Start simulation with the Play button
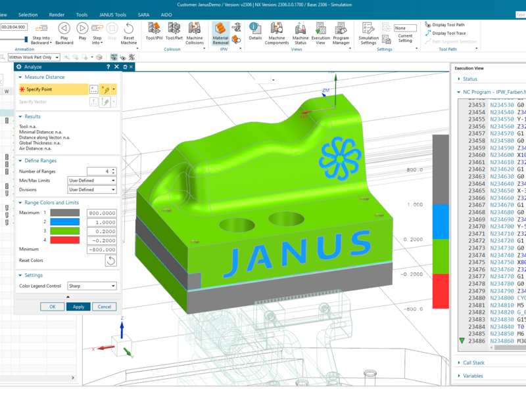The image size is (526, 394). pos(82,28)
